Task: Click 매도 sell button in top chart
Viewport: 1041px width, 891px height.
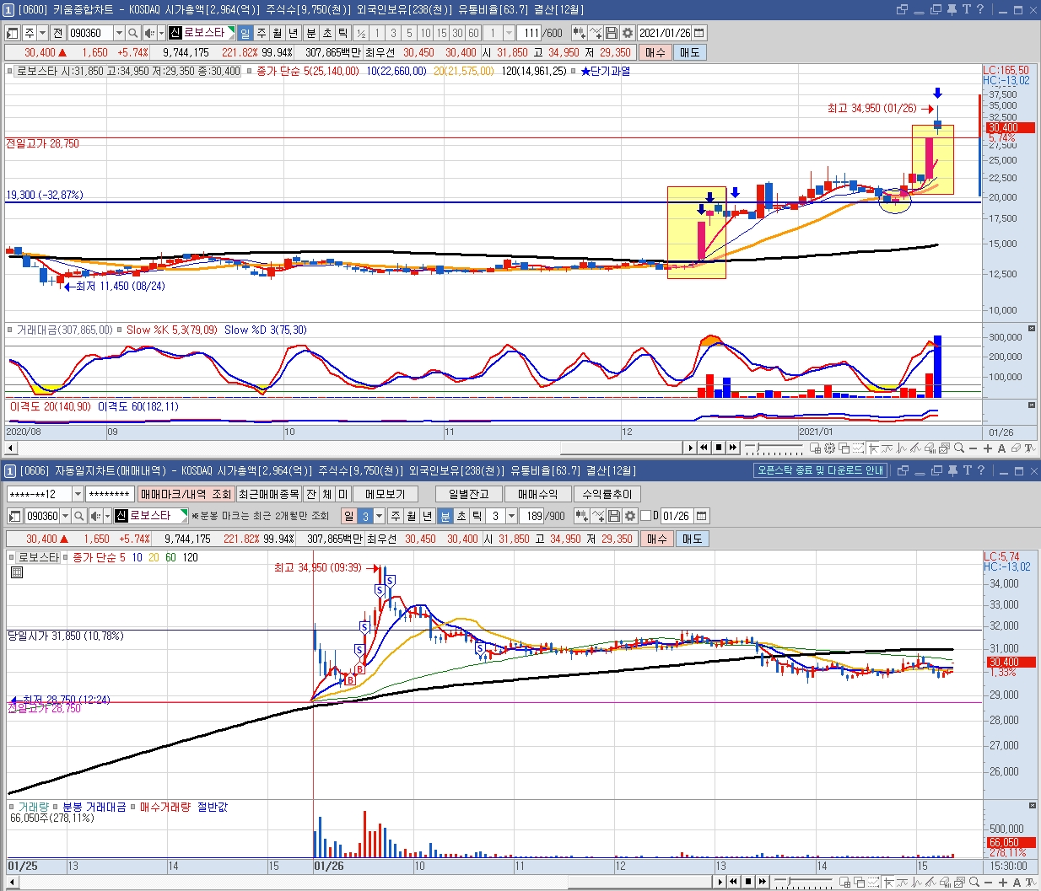Action: click(690, 52)
